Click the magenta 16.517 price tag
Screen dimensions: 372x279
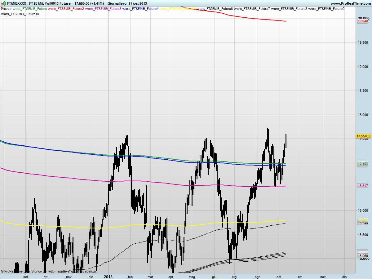(363, 186)
